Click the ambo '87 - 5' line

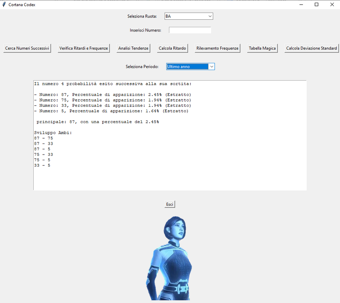[42, 149]
